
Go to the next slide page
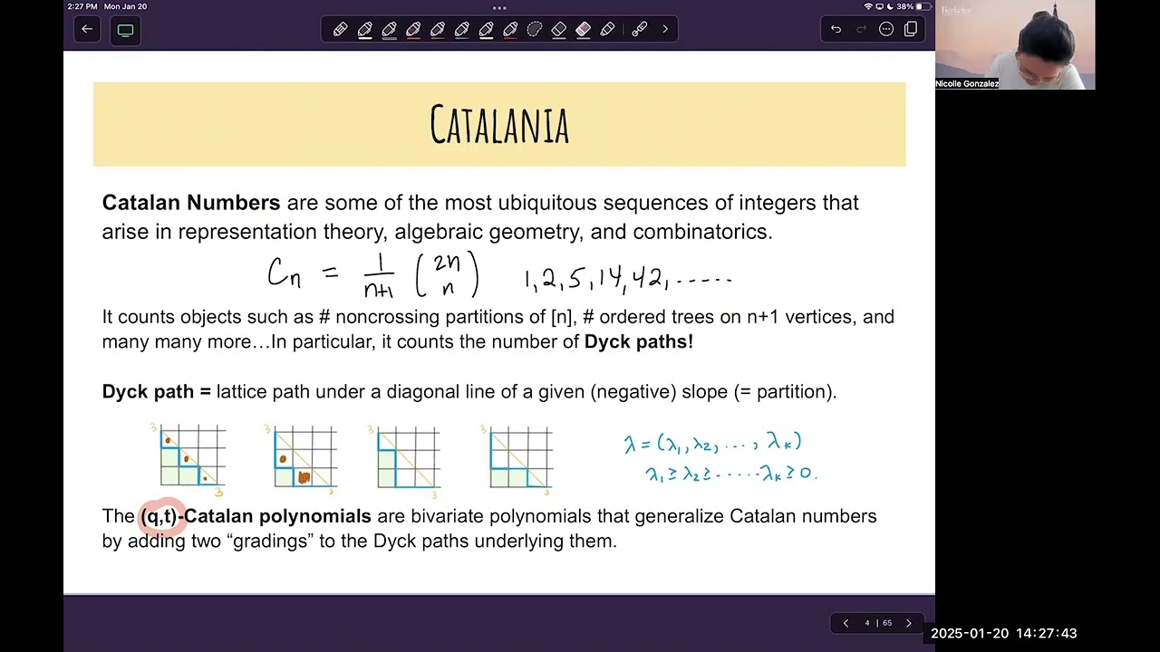(909, 623)
